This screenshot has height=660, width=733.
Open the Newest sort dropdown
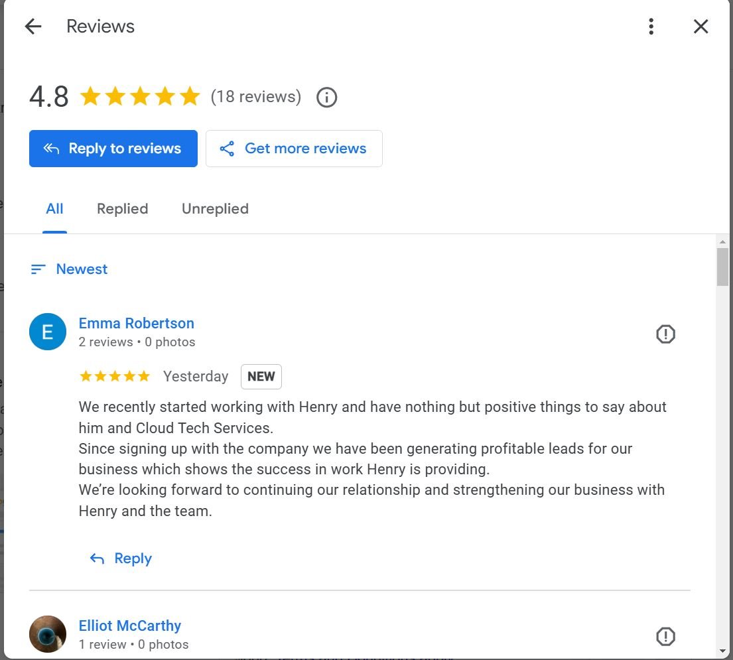pyautogui.click(x=69, y=269)
